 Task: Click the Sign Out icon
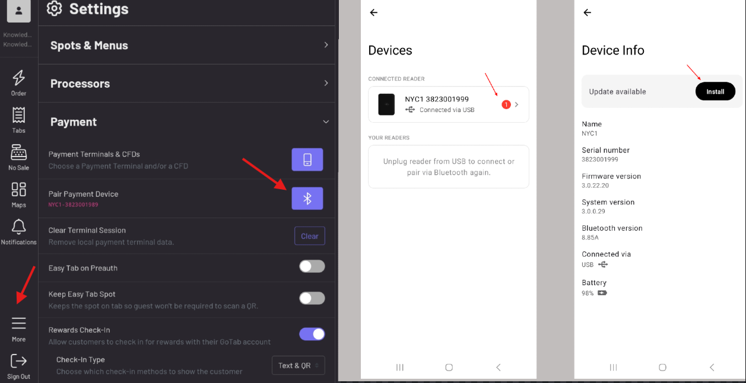19,362
